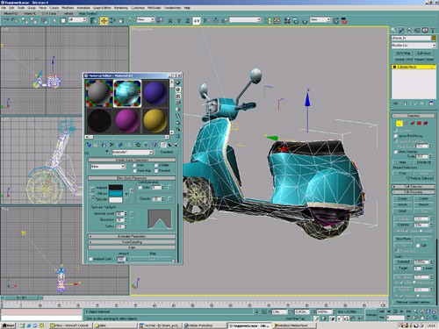Open the Rendering menu
Viewport: 439px width, 329px height.
pos(120,8)
